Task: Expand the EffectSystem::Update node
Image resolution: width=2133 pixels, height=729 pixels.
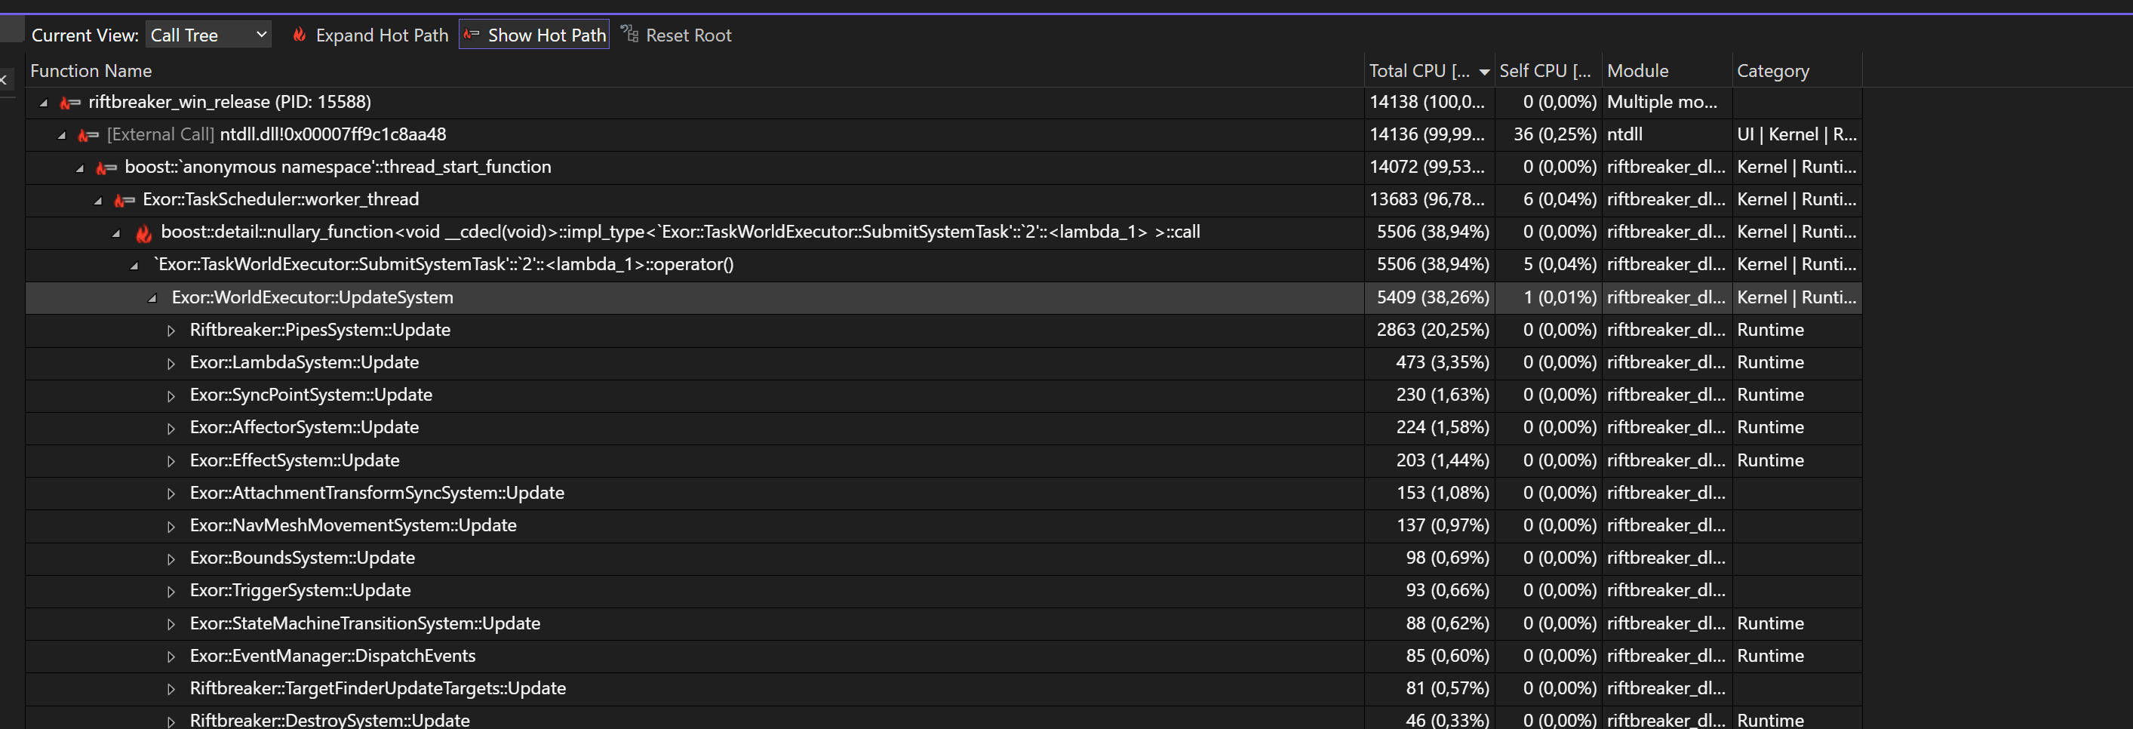Action: (171, 461)
